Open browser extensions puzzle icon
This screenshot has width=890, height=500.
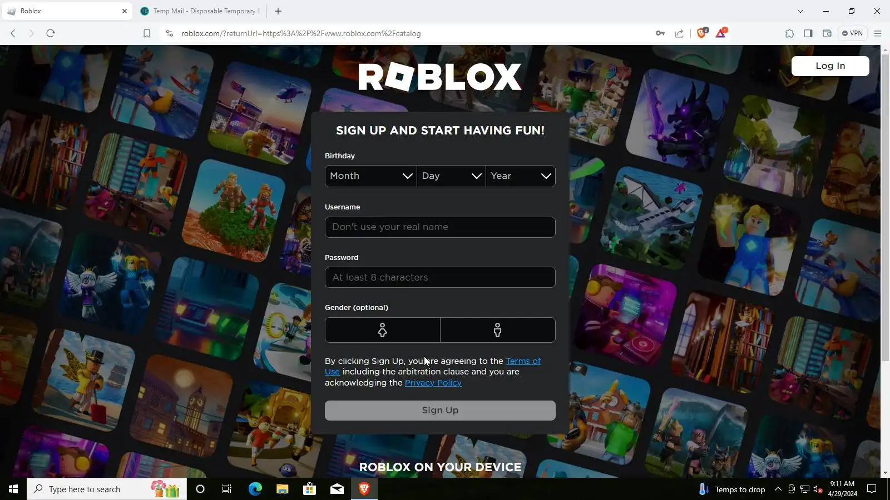[x=790, y=33]
